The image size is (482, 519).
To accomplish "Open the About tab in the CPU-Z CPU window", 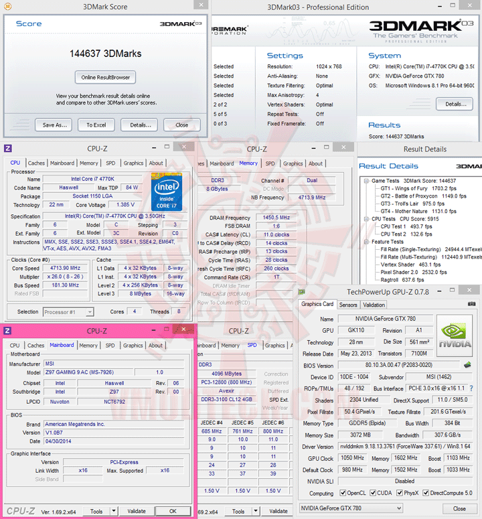I will point(156,163).
